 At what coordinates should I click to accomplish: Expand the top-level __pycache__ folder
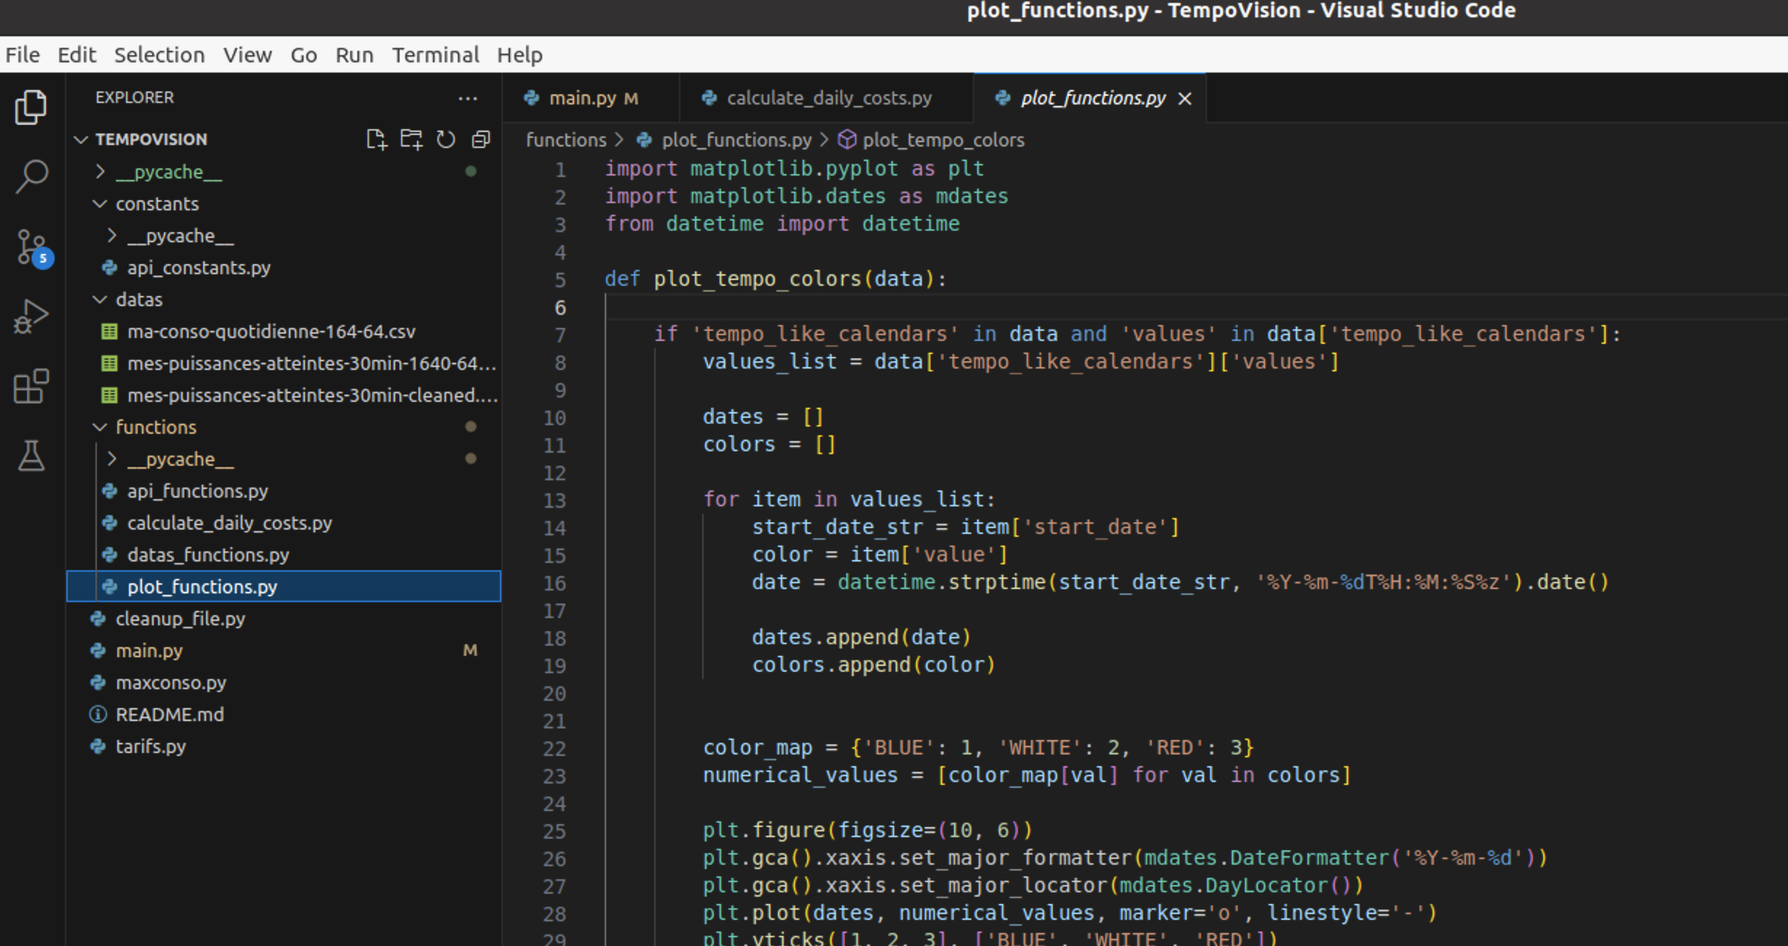pyautogui.click(x=100, y=172)
